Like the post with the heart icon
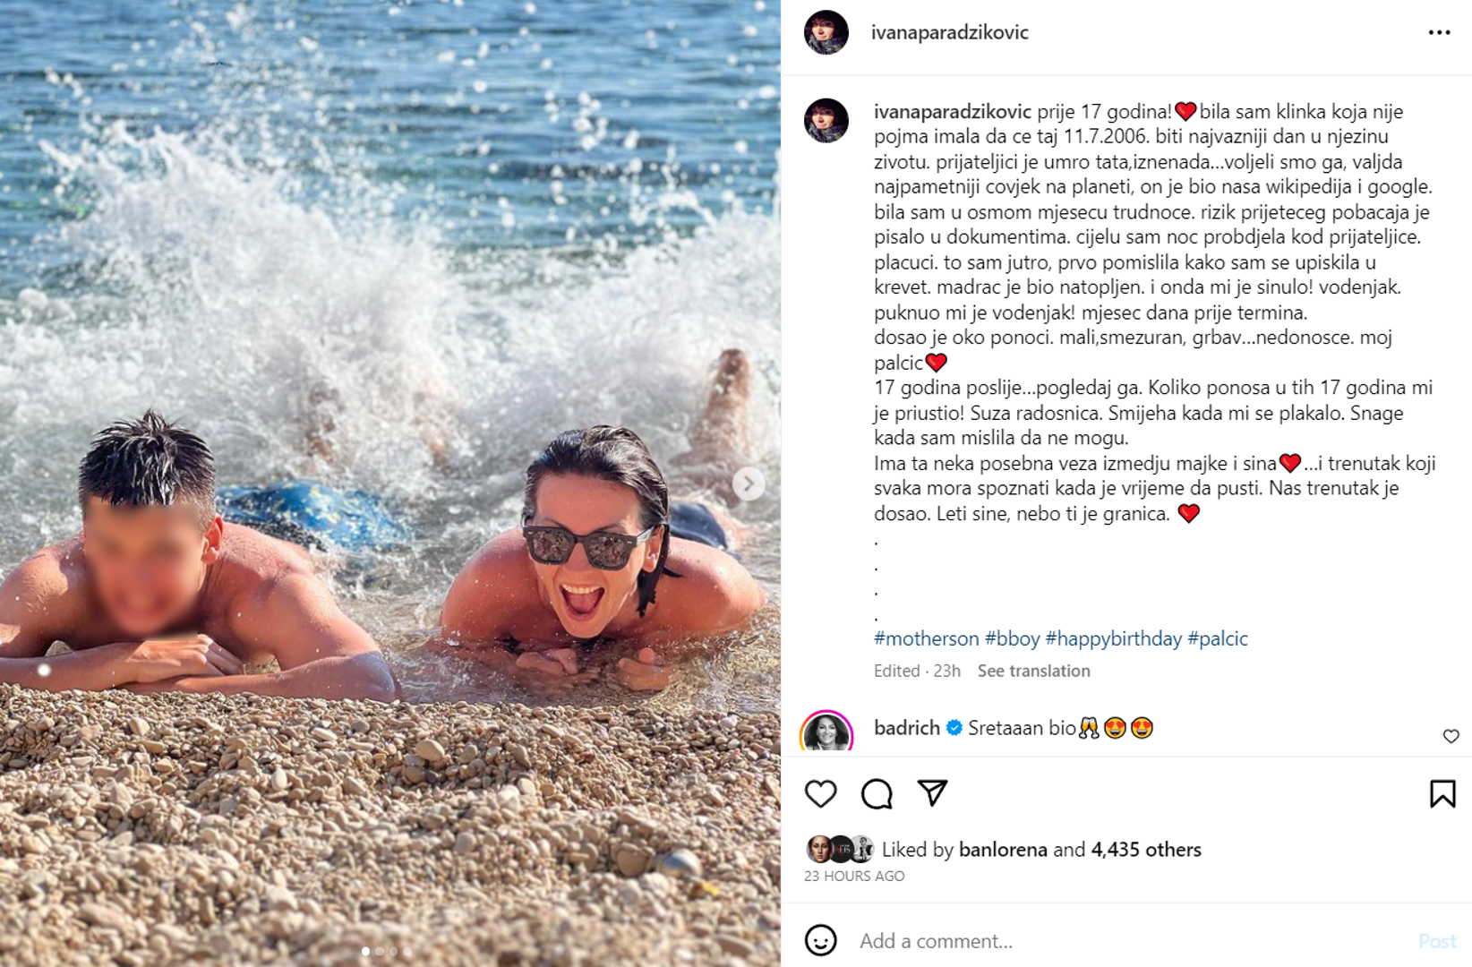 click(820, 793)
